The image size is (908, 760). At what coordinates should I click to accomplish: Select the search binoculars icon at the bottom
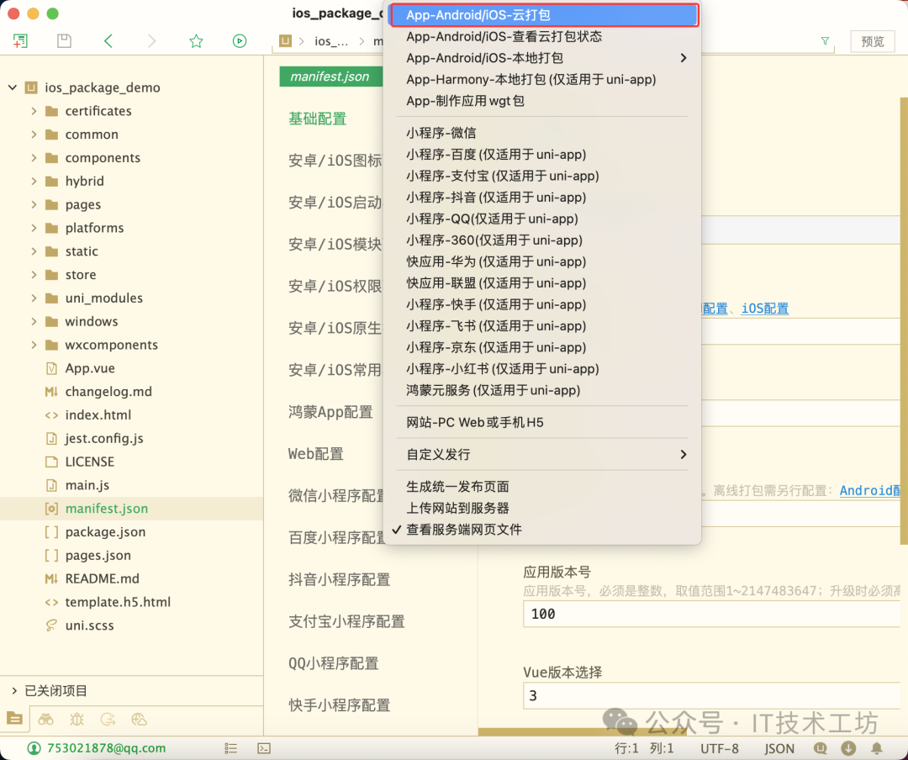pyautogui.click(x=45, y=719)
